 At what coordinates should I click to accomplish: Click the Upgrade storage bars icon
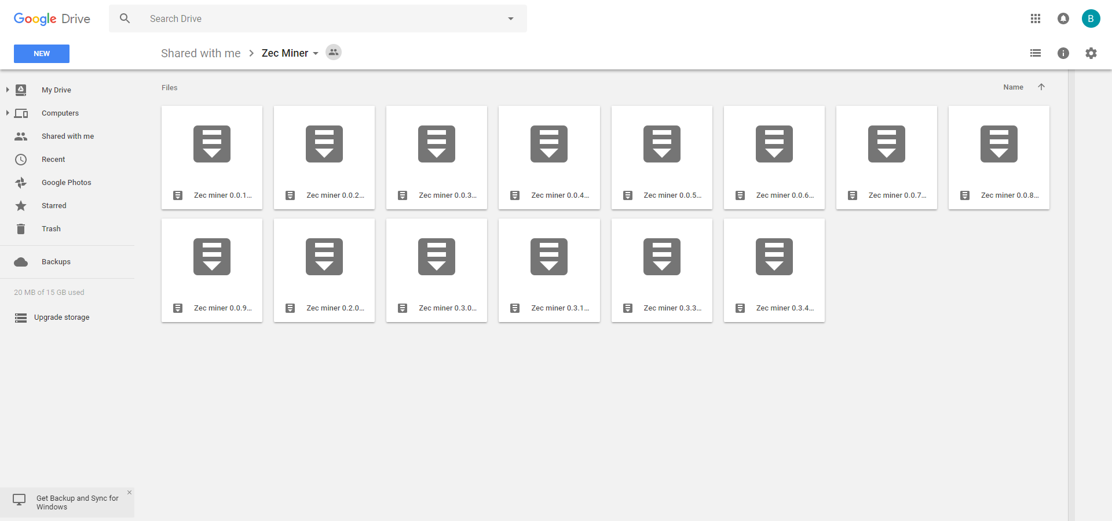tap(21, 317)
